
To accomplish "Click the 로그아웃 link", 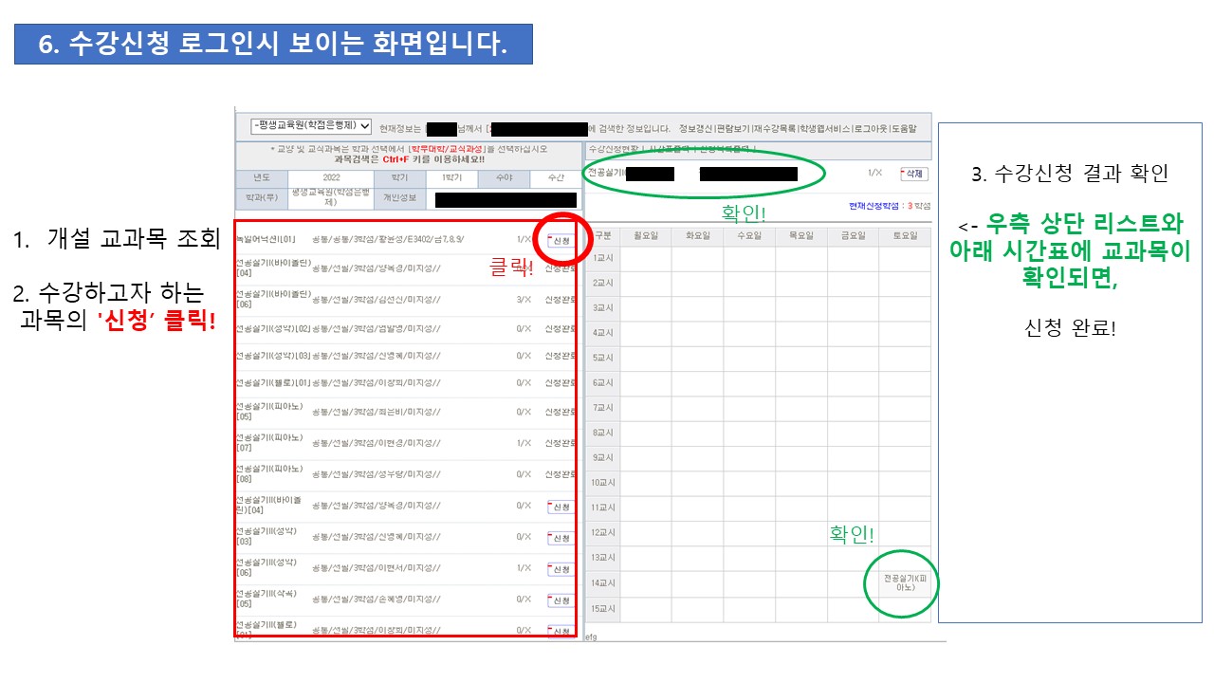I will tap(870, 128).
